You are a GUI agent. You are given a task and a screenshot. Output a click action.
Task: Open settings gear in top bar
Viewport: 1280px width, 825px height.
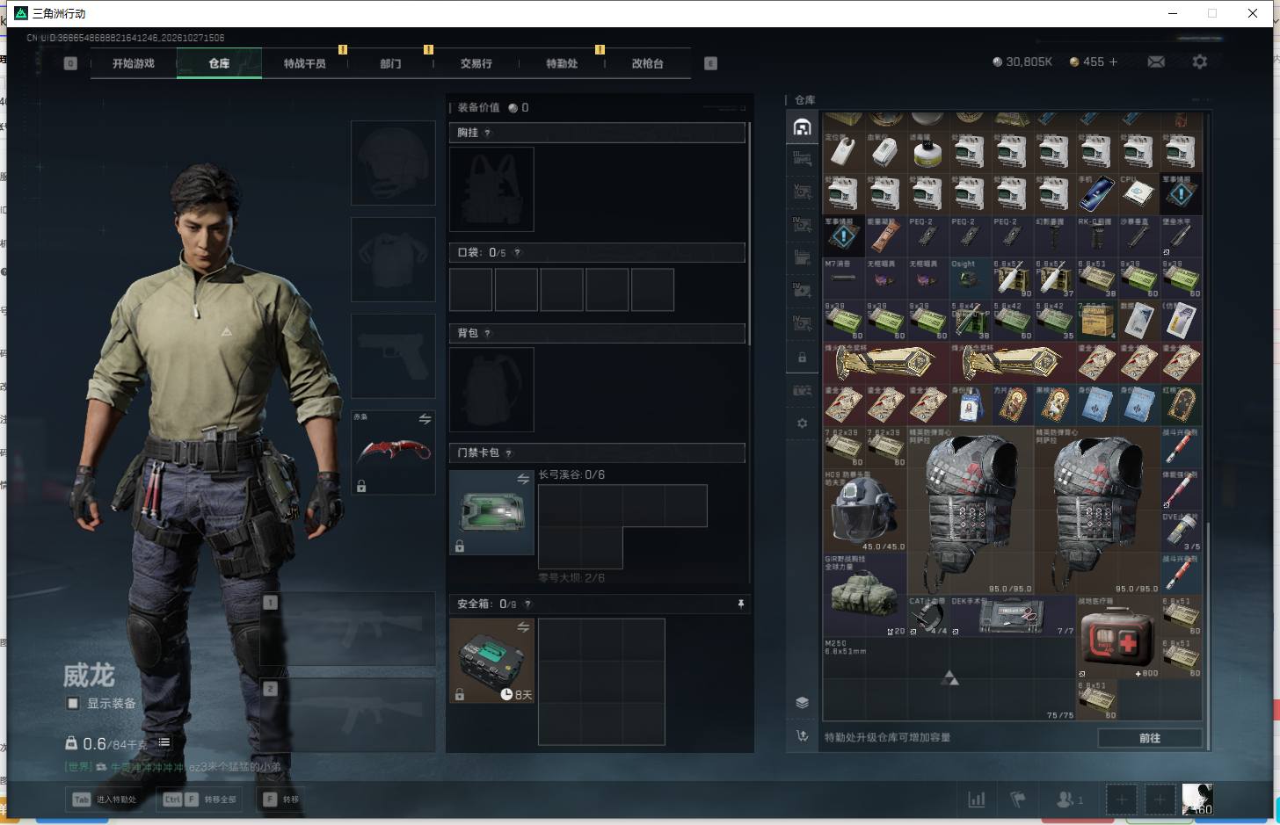[1200, 62]
